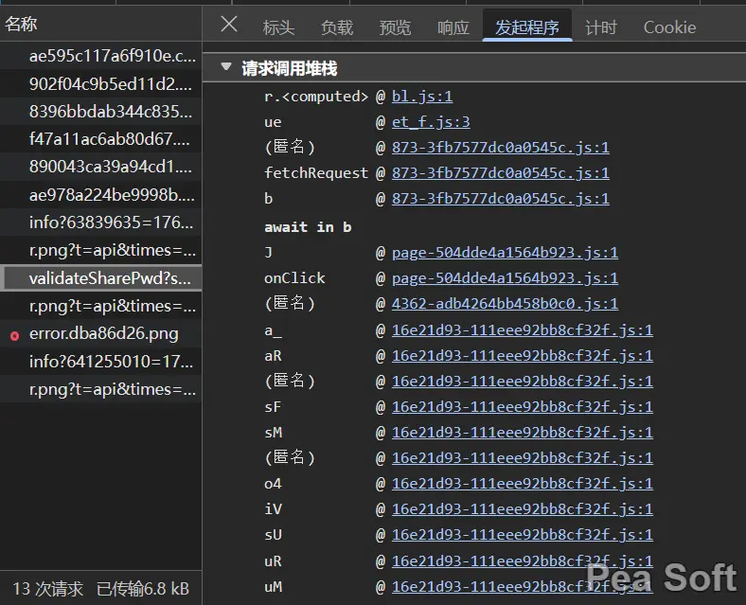The height and width of the screenshot is (605, 746).
Task: Switch to the Cookie tab
Action: 669,27
